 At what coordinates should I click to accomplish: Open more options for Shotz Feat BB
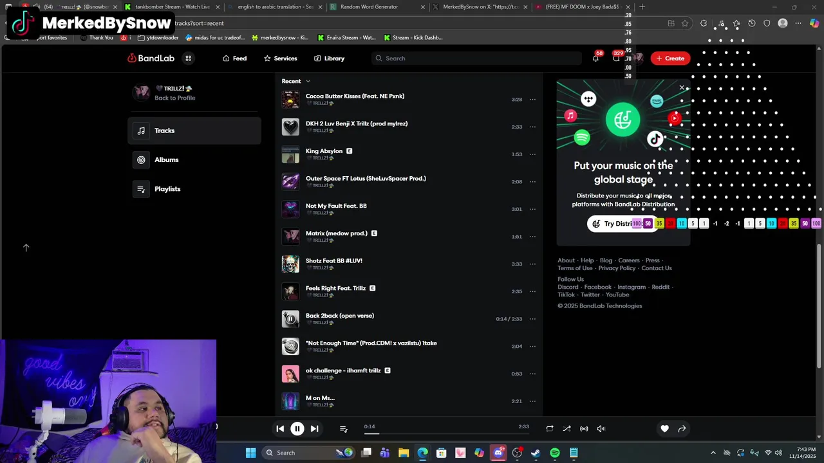(532, 264)
